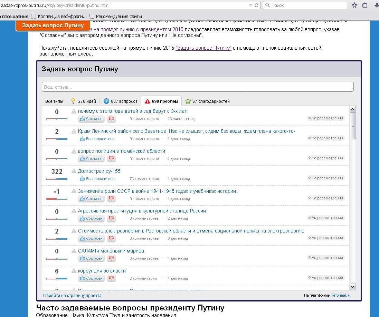The height and width of the screenshot is (317, 379).
Task: Select the '699 проблем' tab
Action: pos(161,101)
